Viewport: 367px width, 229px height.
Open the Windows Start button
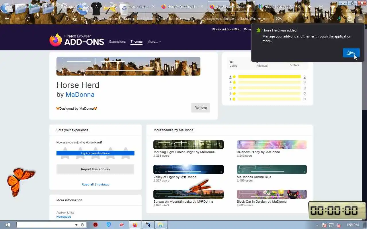8,225
